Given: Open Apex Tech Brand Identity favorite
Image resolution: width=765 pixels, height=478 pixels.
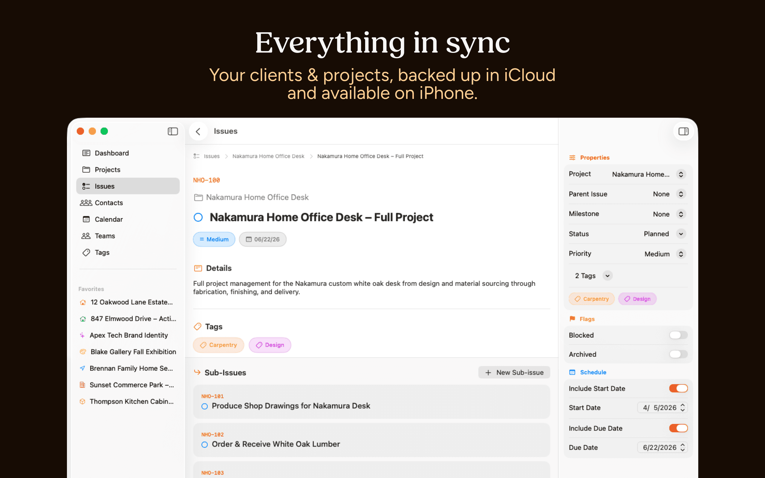Looking at the screenshot, I should click(x=128, y=335).
